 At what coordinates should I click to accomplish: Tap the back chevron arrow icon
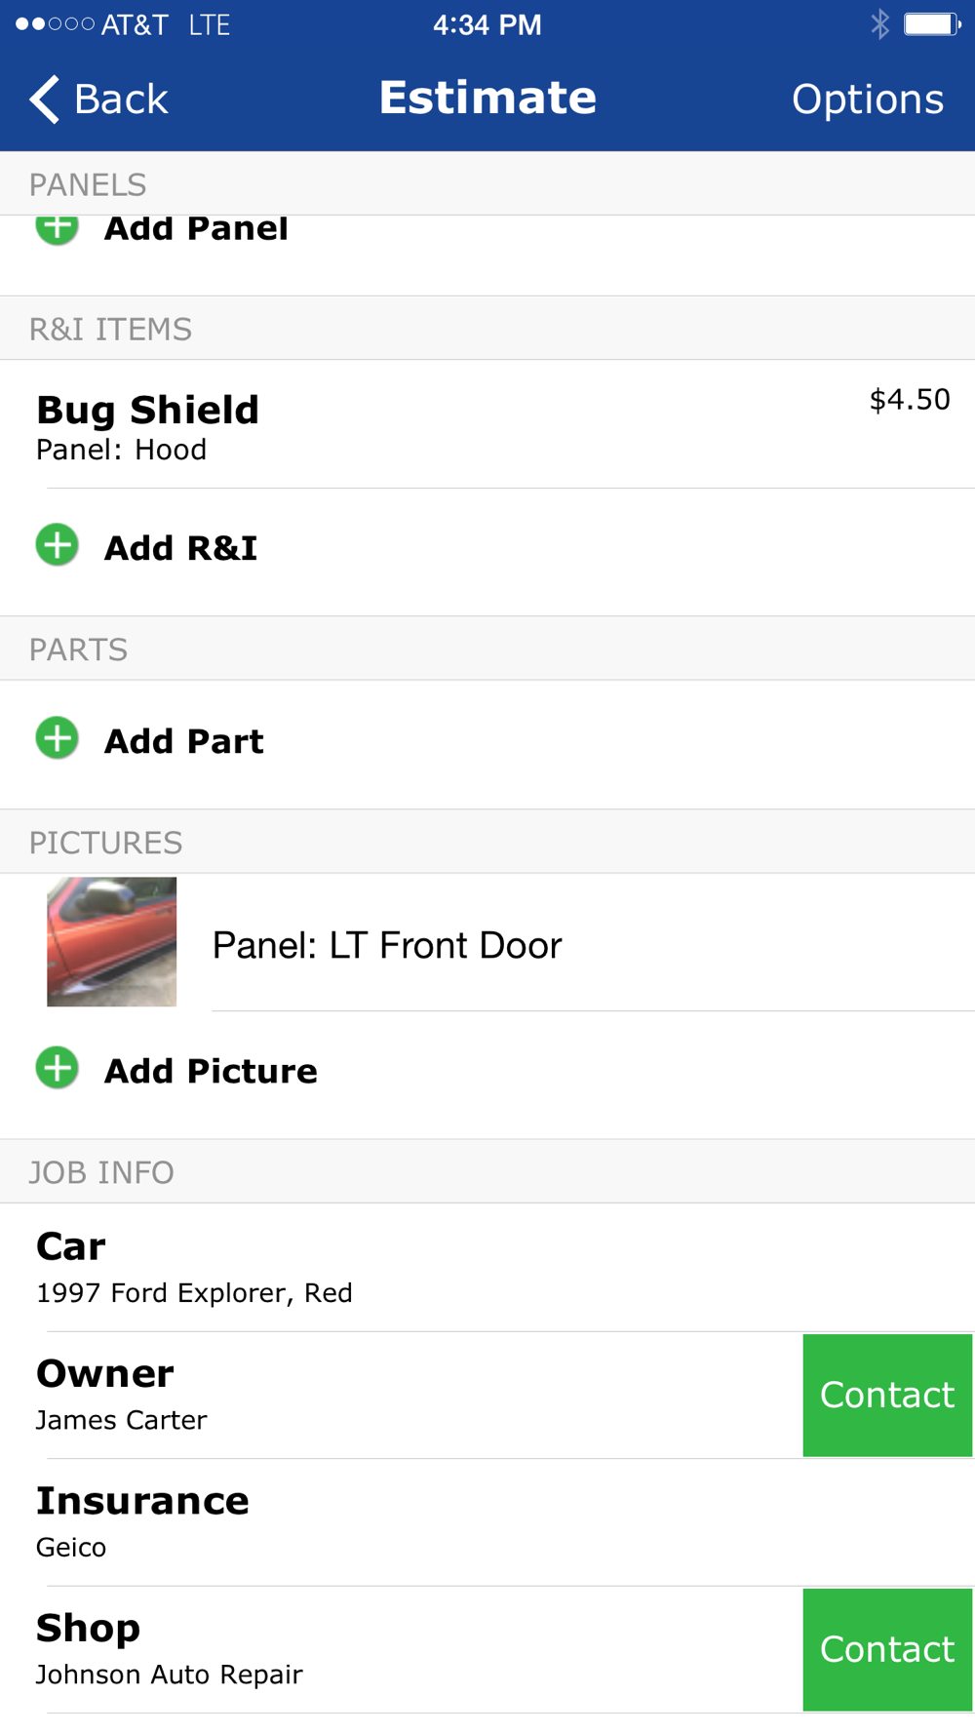44,99
